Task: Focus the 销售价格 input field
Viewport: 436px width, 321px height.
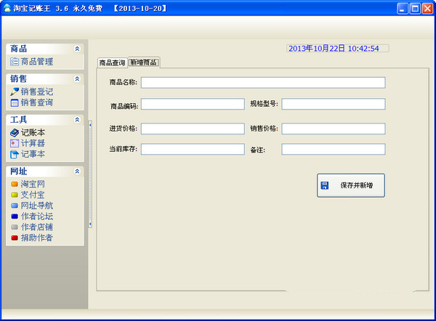Action: 334,129
